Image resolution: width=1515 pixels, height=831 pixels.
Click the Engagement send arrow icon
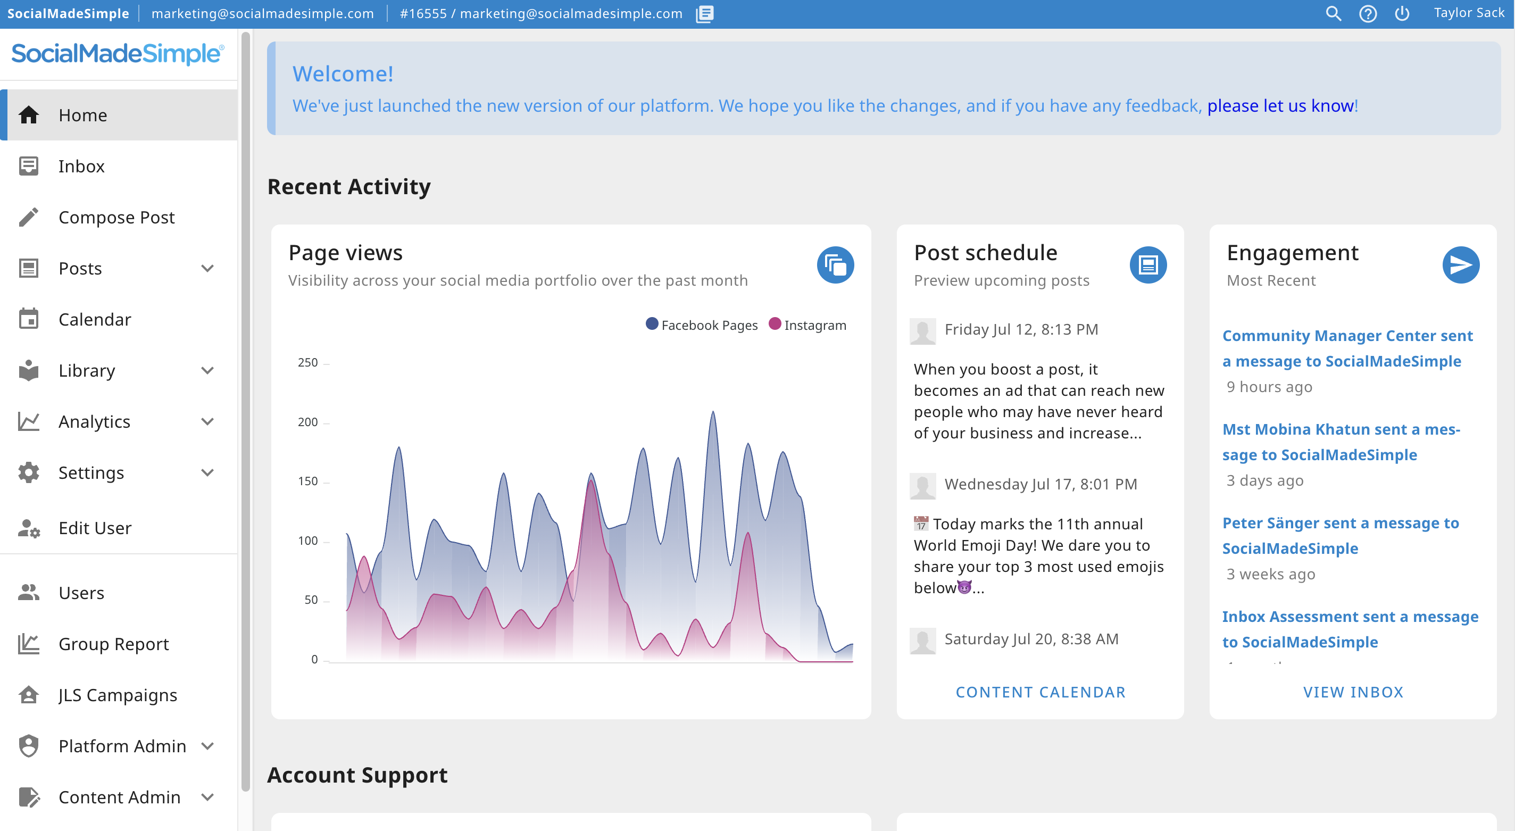tap(1461, 264)
